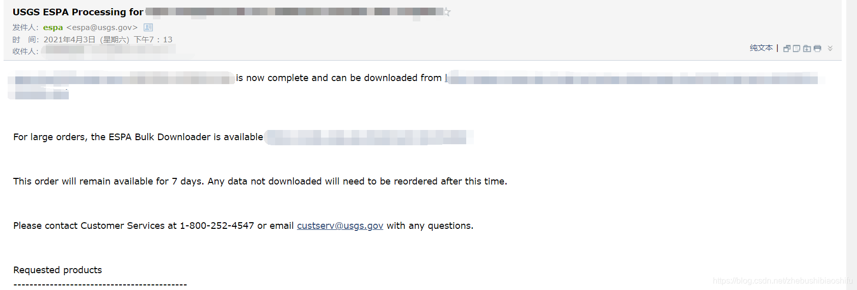857x290 pixels.
Task: Click the blurred order ID before 'is now complete'
Action: tap(122, 79)
